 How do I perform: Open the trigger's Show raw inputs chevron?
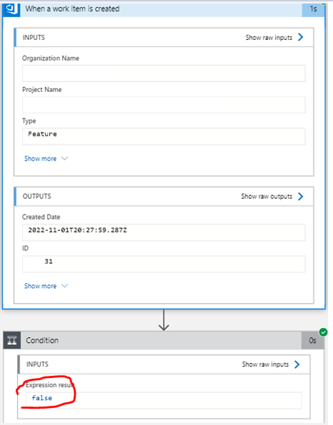click(x=300, y=37)
